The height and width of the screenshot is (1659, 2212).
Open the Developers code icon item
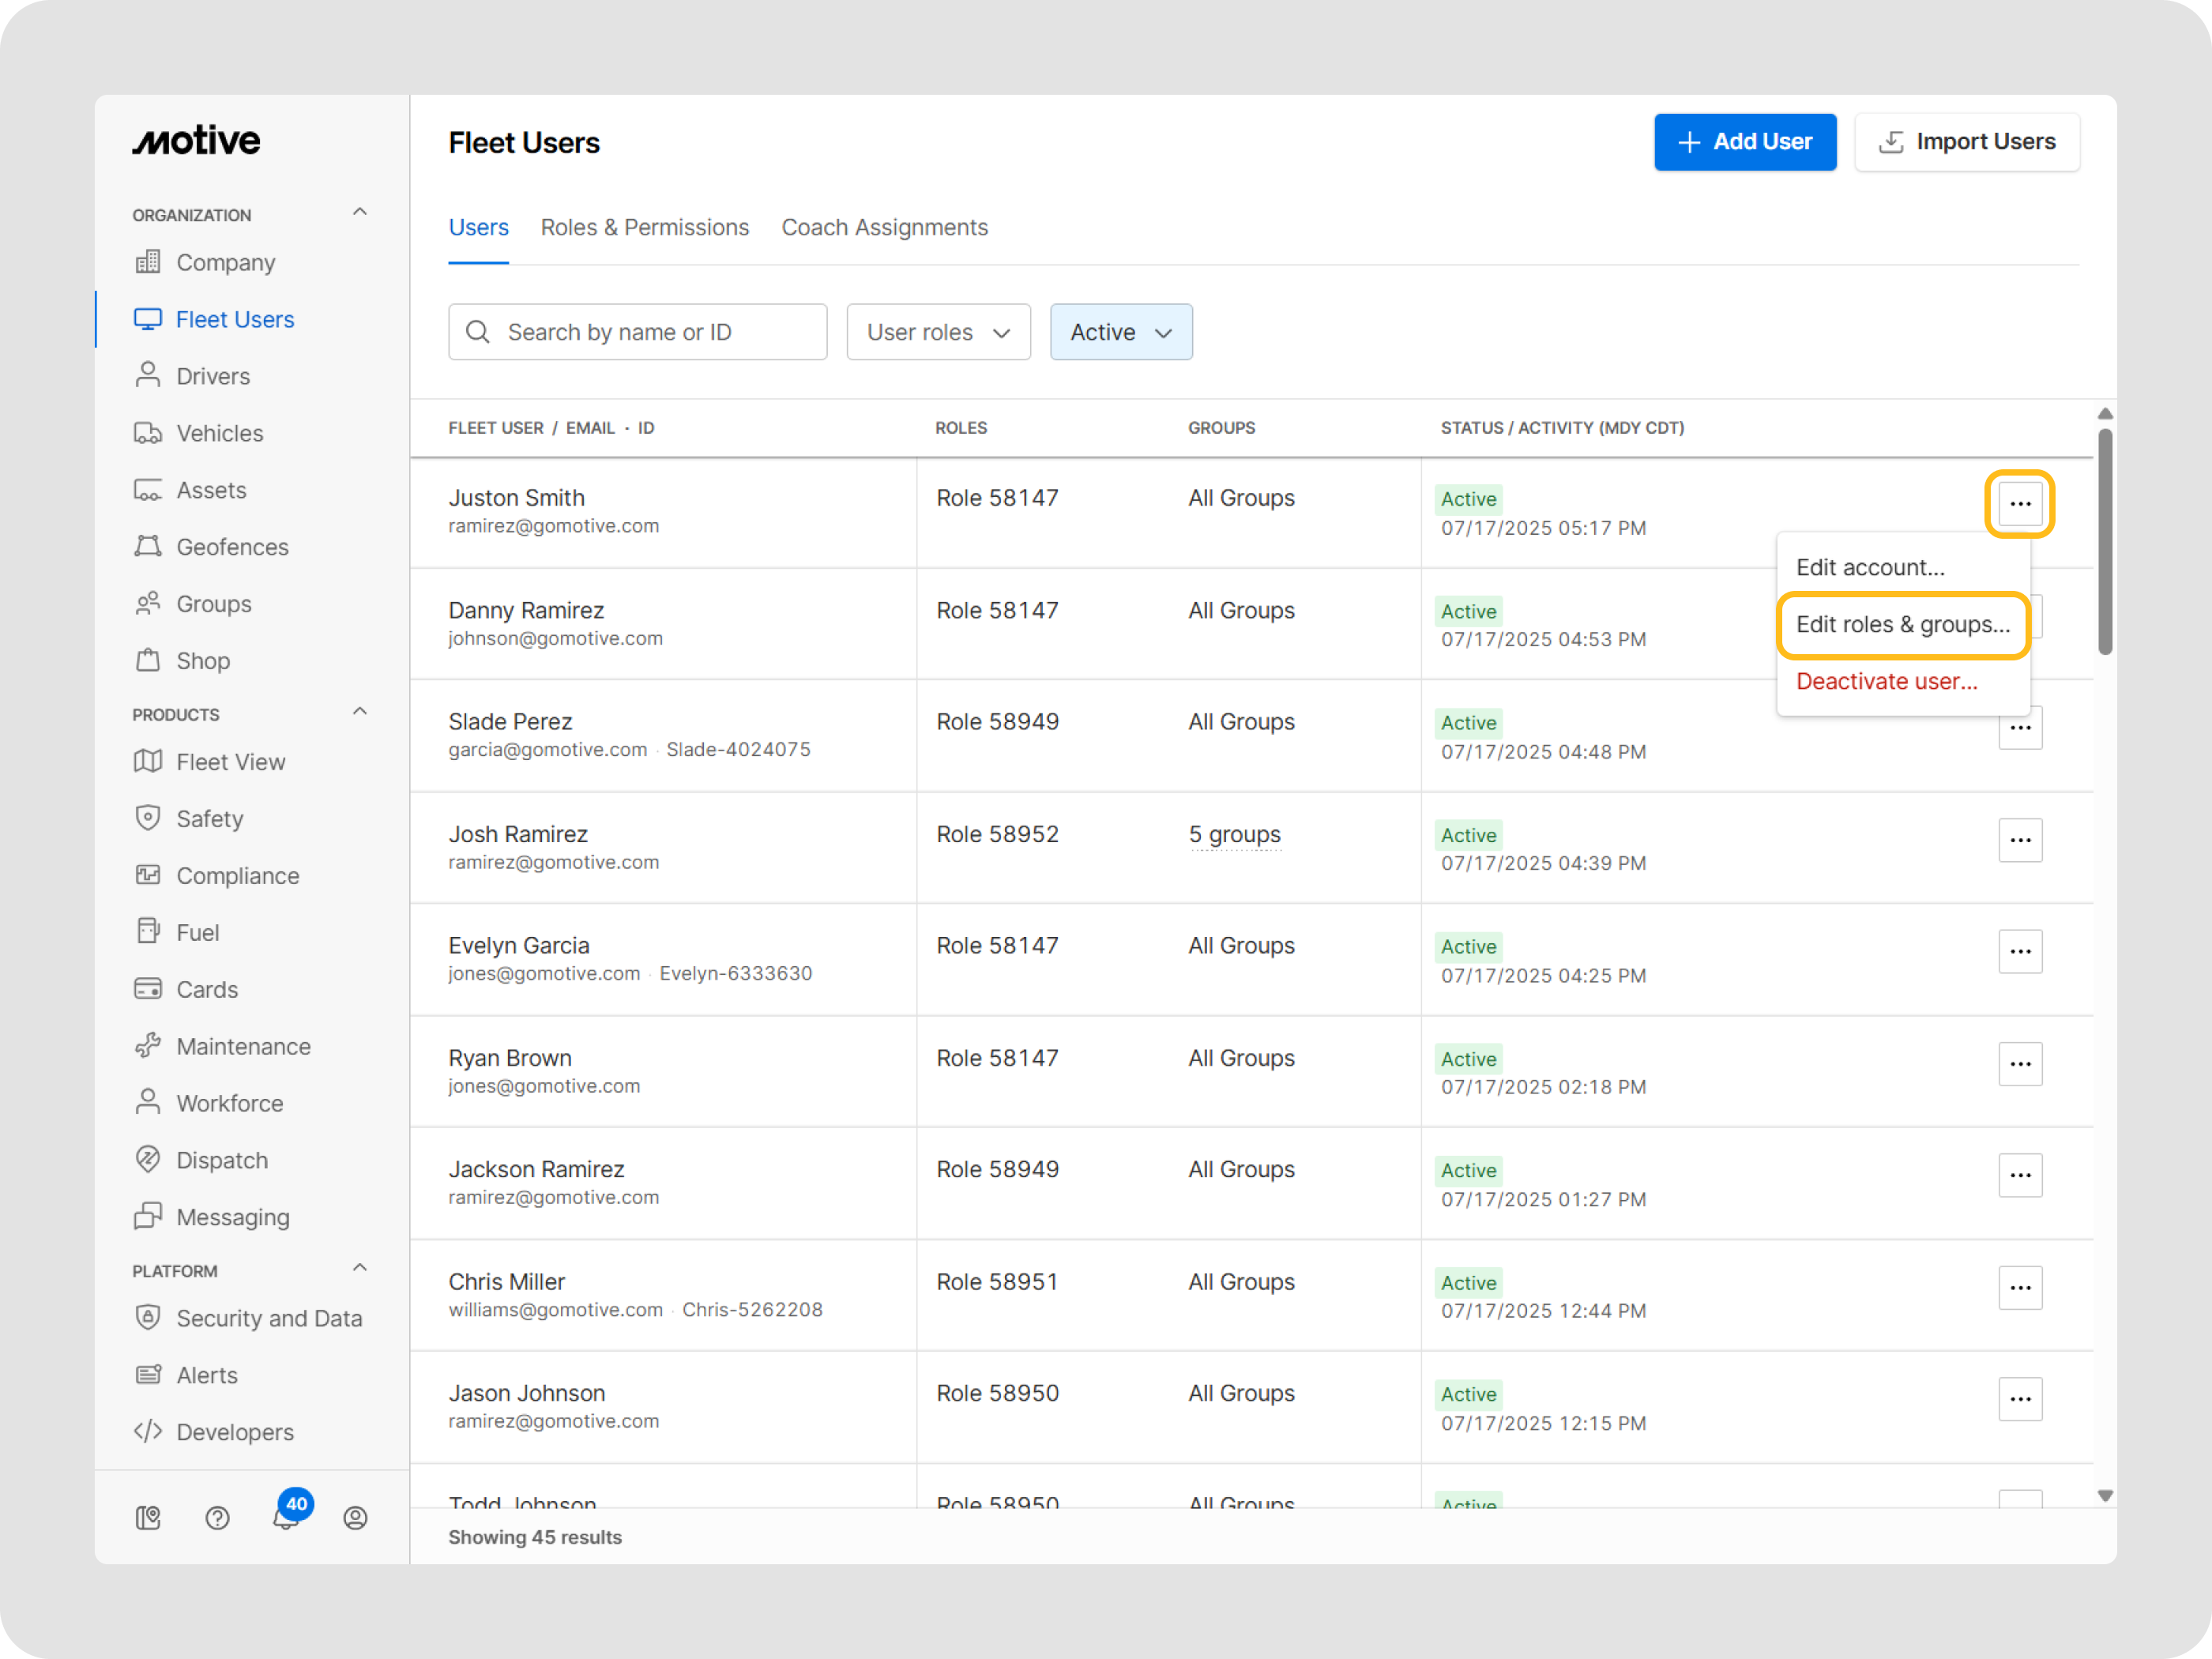click(148, 1431)
